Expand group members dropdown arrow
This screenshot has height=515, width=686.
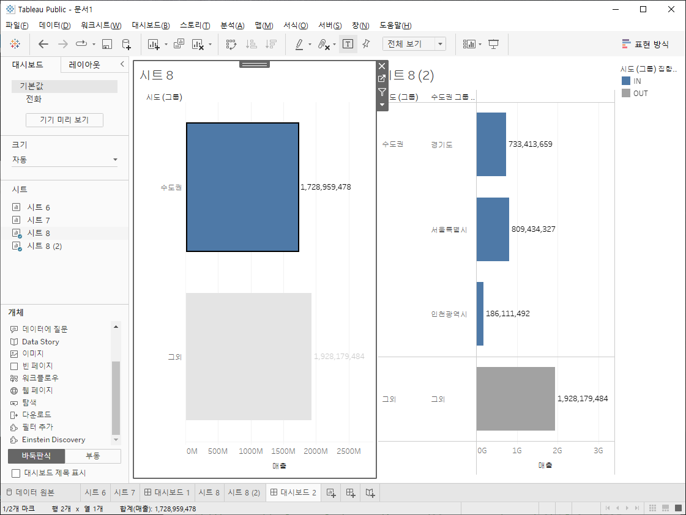334,44
